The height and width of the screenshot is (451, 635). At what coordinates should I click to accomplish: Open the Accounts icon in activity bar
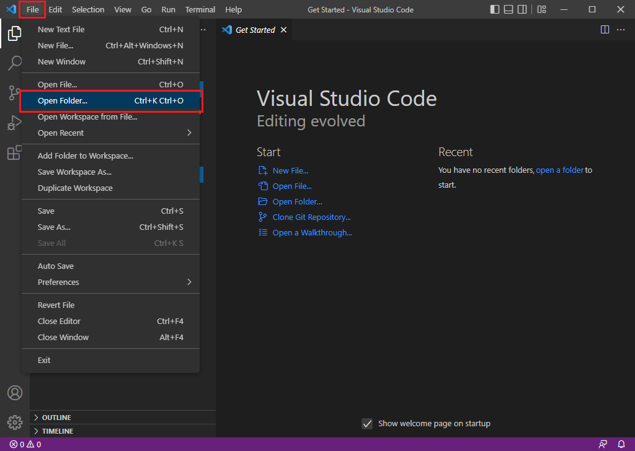pyautogui.click(x=15, y=393)
